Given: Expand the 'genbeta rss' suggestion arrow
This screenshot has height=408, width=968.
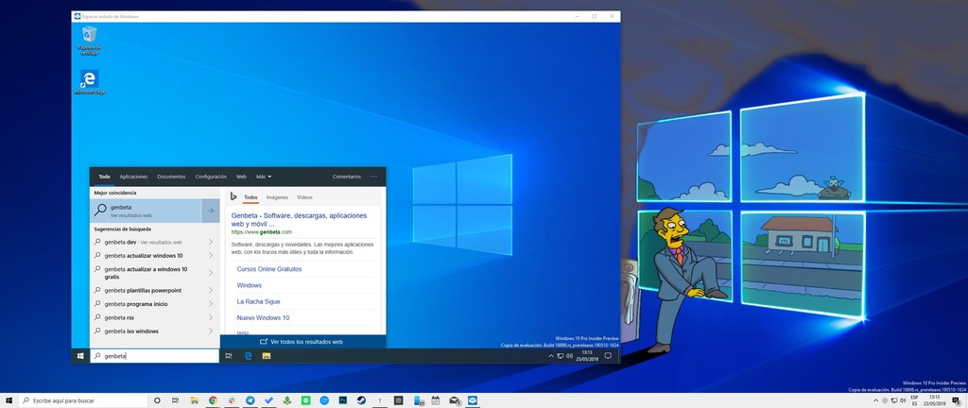Looking at the screenshot, I should click(x=210, y=317).
